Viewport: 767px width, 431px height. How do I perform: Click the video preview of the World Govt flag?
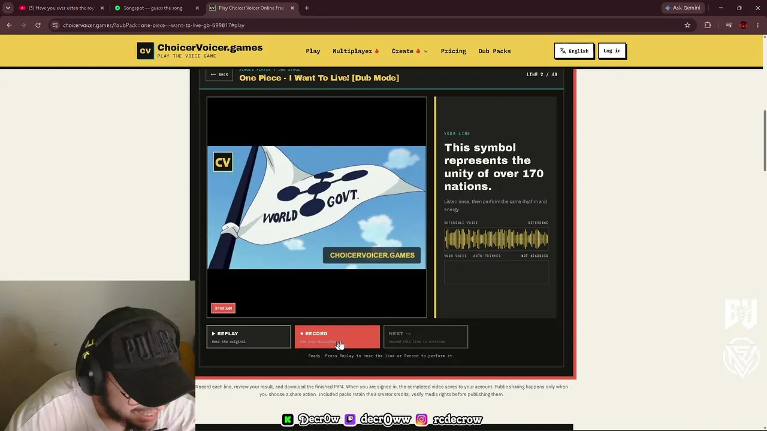coord(316,207)
